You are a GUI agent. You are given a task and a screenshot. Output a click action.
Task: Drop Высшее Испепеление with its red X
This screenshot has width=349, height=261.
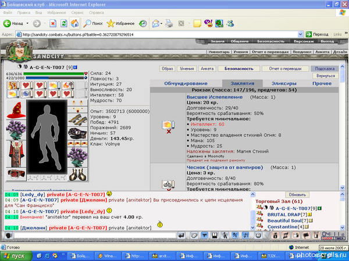click(169, 132)
